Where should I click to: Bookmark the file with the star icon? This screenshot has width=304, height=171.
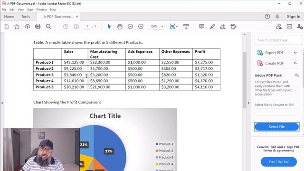click(17, 27)
